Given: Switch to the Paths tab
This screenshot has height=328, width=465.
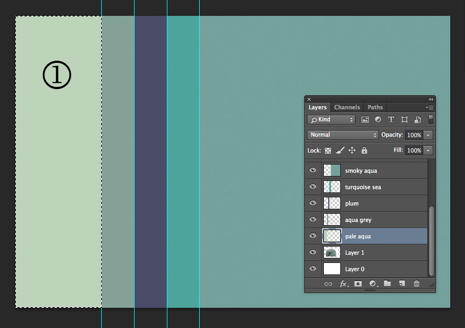Looking at the screenshot, I should pyautogui.click(x=375, y=107).
